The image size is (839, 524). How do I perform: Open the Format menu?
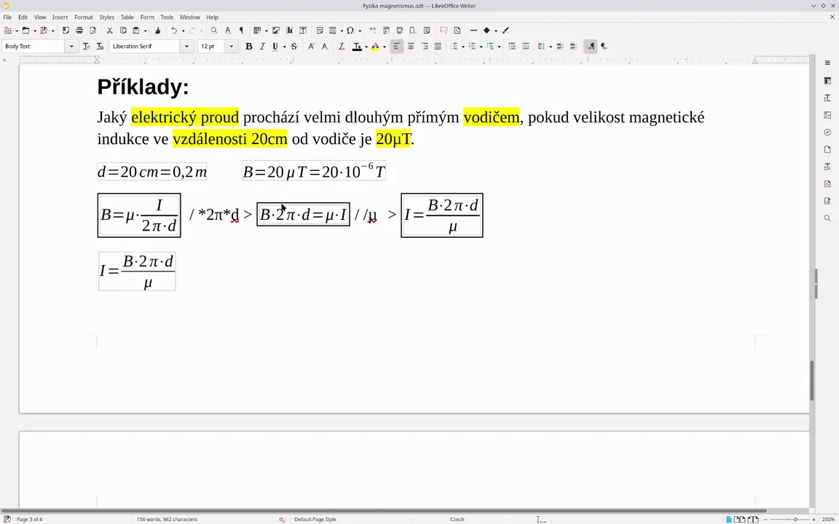coord(84,17)
